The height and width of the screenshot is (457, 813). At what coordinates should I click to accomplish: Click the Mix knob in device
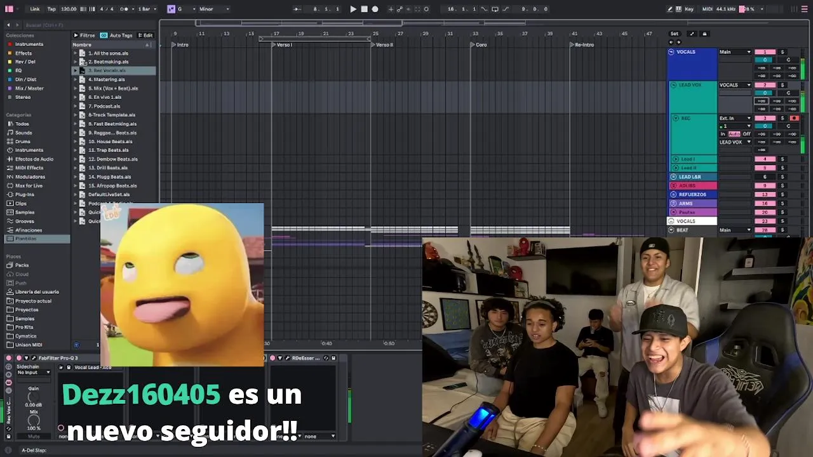click(x=34, y=420)
